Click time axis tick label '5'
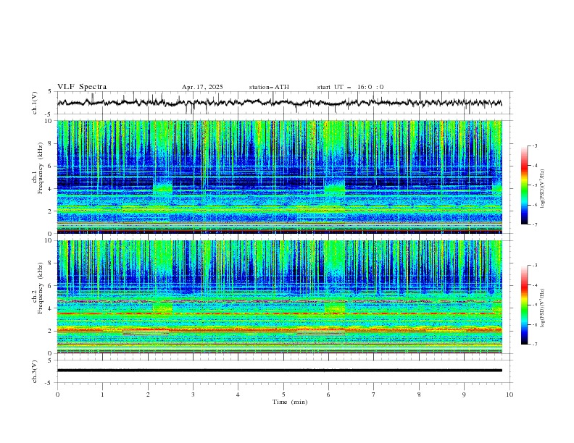This screenshot has height=443, width=574. (283, 395)
